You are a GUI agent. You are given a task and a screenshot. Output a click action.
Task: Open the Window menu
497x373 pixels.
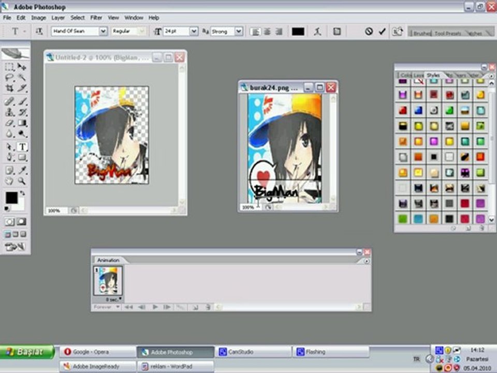(134, 18)
